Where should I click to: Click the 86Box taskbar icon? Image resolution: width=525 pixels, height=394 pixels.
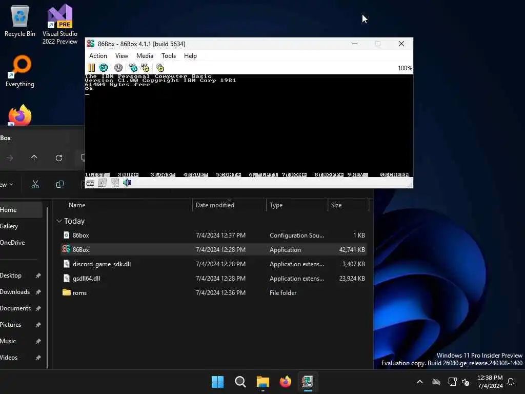pyautogui.click(x=308, y=382)
